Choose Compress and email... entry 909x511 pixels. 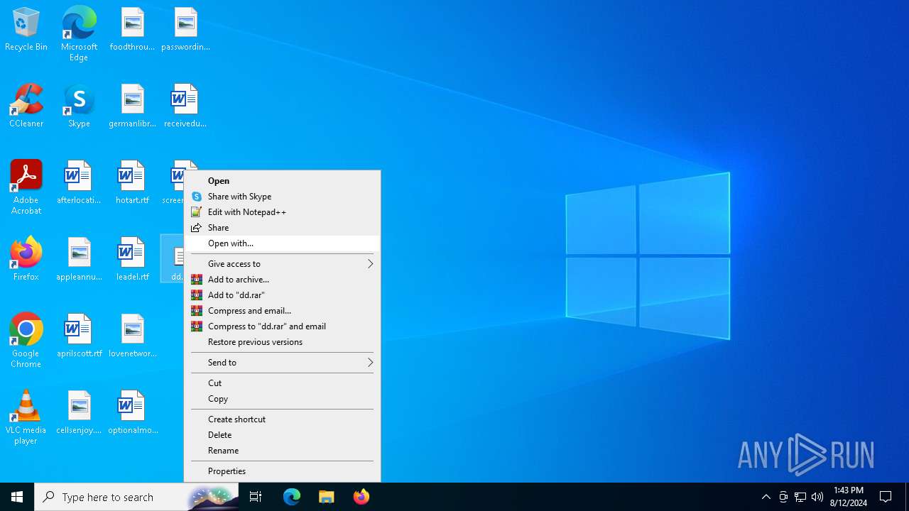pos(282,311)
